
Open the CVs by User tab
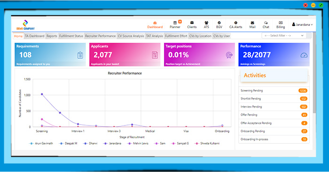click(221, 36)
